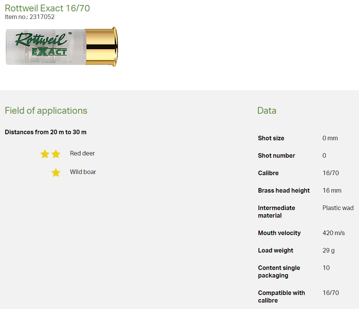Image resolution: width=359 pixels, height=309 pixels.
Task: Click the Rottweil Exact shotgun shell image
Action: [61, 47]
